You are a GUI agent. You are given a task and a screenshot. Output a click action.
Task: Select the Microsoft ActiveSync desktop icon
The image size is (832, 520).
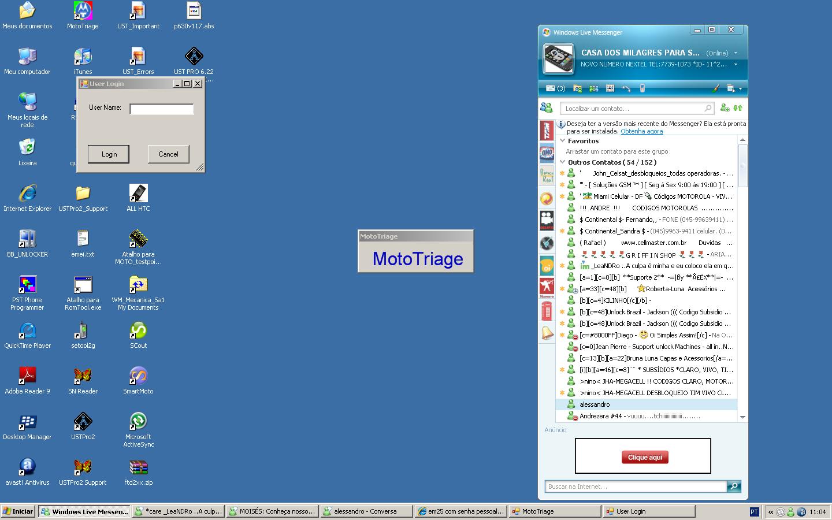click(138, 430)
